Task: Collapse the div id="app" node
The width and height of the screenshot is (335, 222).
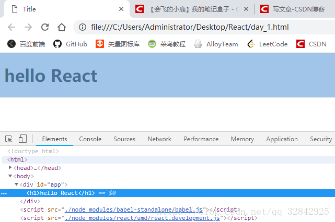Action: tap(16, 184)
